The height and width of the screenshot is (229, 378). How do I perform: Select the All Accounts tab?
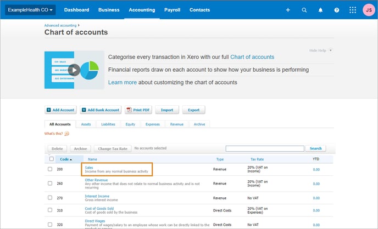pos(60,124)
